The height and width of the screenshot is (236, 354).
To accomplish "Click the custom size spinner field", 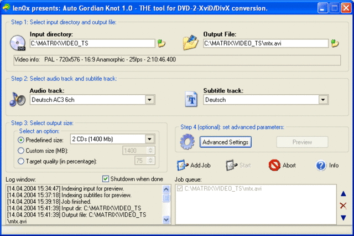I will point(139,151).
